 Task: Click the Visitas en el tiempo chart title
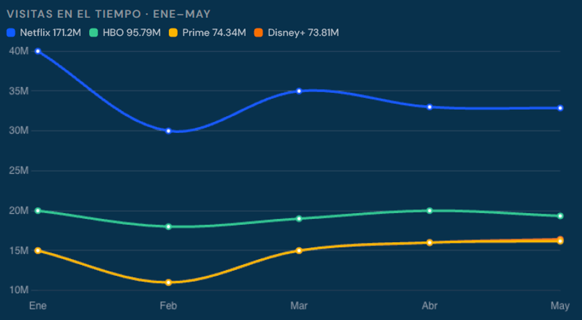pyautogui.click(x=109, y=14)
